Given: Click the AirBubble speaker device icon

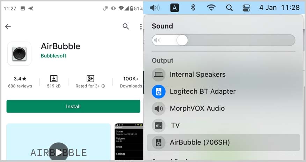Looking at the screenshot, I should click(159, 142).
